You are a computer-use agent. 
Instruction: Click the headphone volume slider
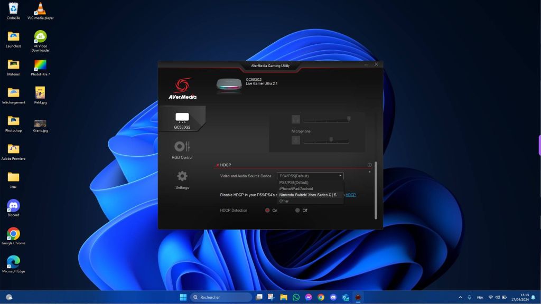(327, 120)
